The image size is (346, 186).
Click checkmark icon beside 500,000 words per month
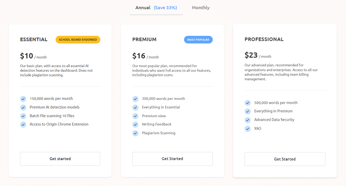[x=248, y=103]
